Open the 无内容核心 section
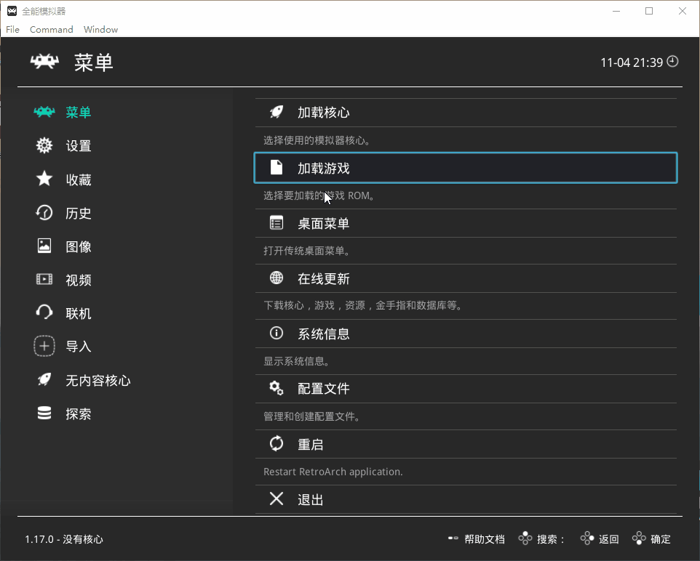This screenshot has height=561, width=700. [x=44, y=380]
